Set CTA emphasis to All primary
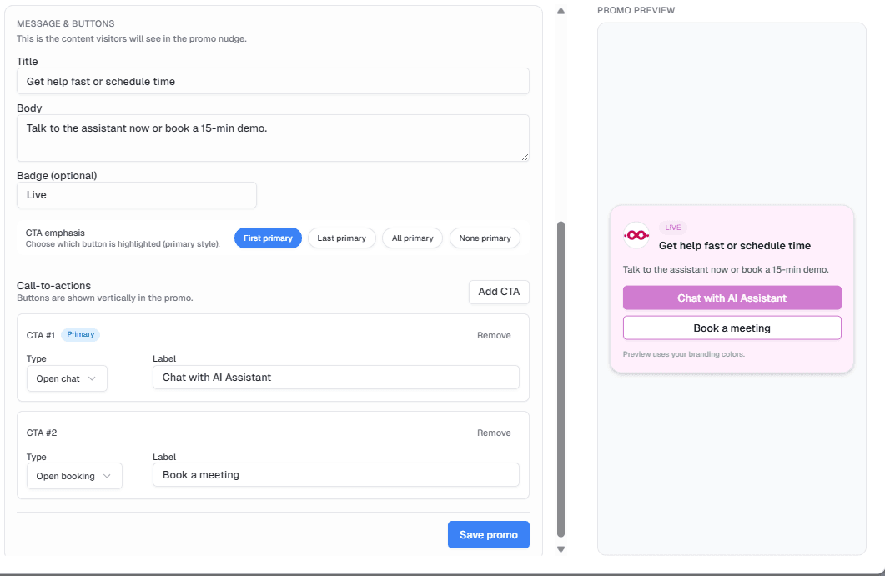The width and height of the screenshot is (885, 576). 413,238
